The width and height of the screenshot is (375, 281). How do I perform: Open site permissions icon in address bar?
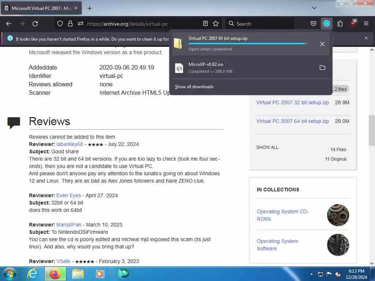[x=80, y=23]
